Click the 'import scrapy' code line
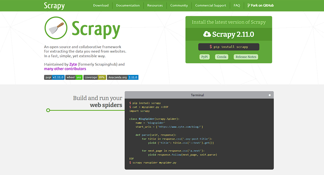The width and height of the screenshot is (324, 175). point(140,111)
